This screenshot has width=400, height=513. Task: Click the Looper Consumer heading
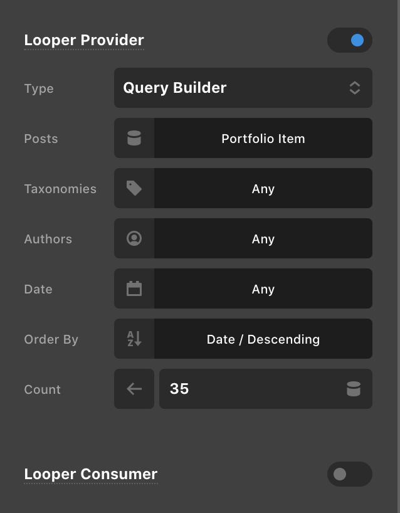pos(91,474)
